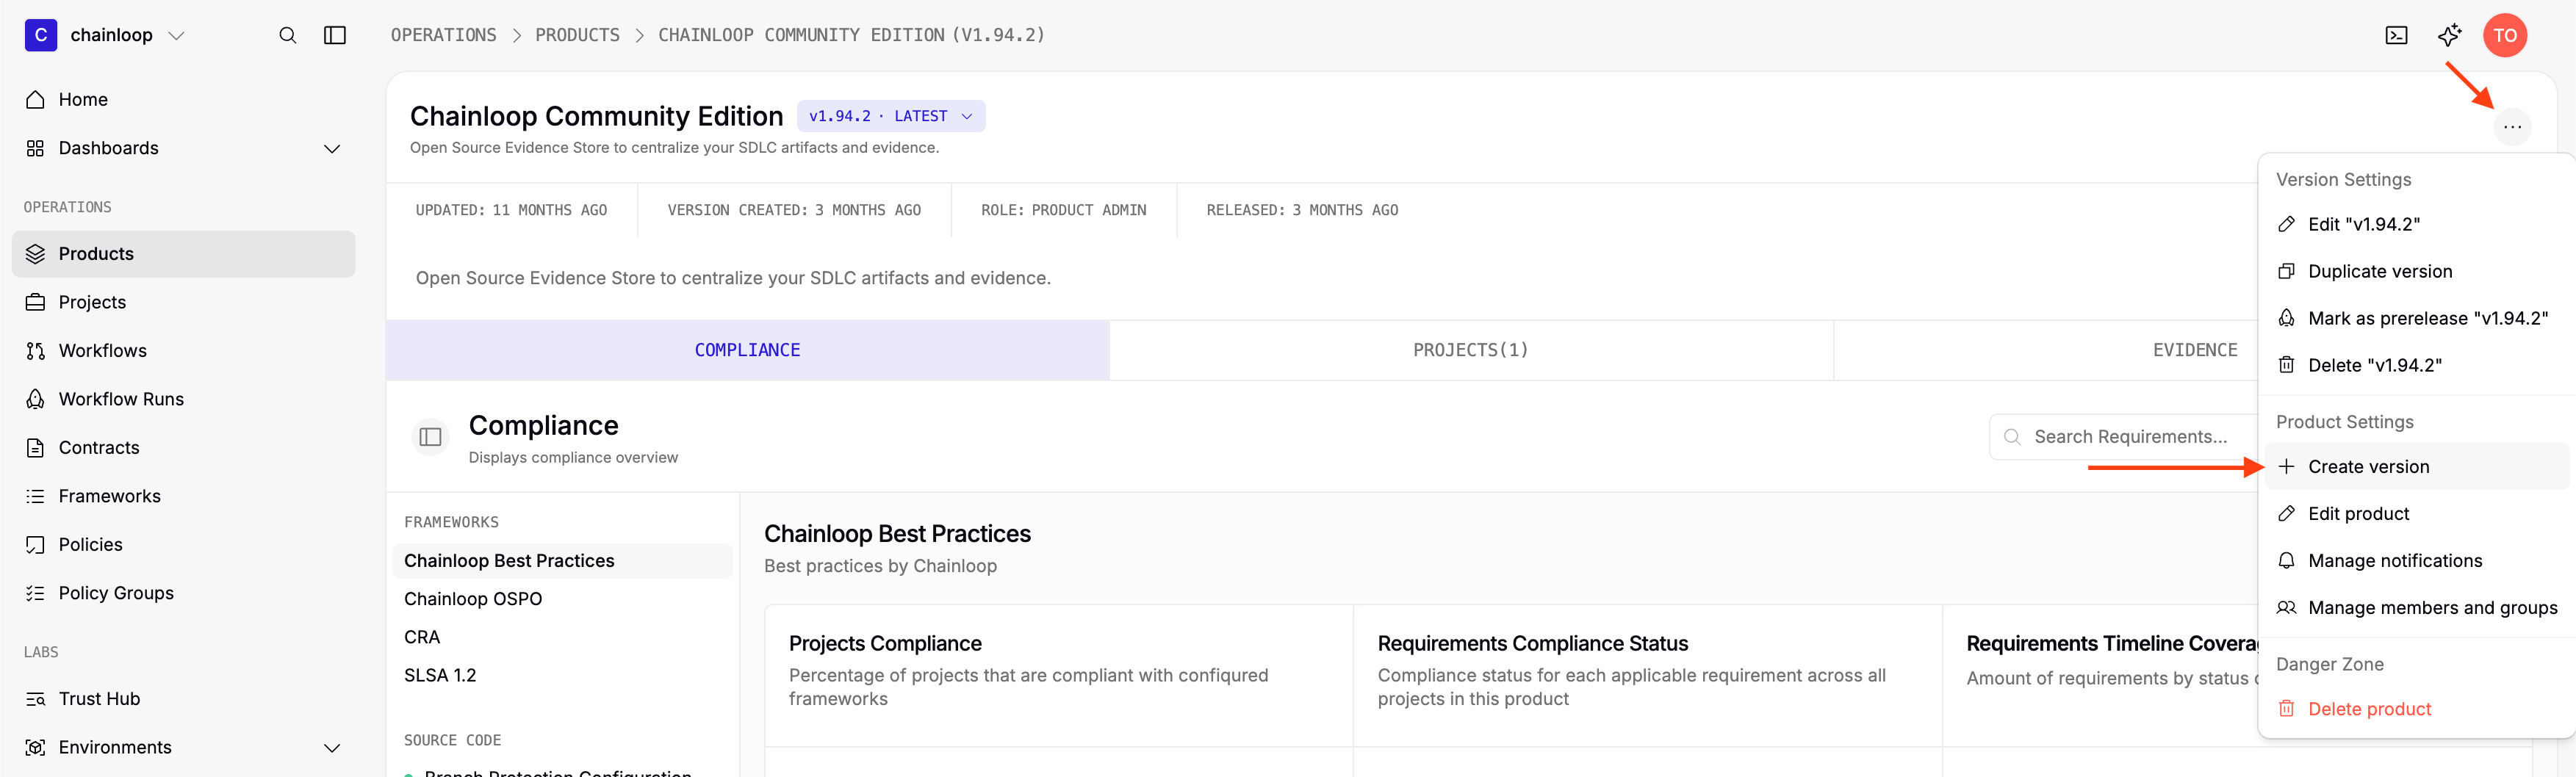
Task: Choose Mark as prerelease "v1.94.2"
Action: click(x=2416, y=318)
